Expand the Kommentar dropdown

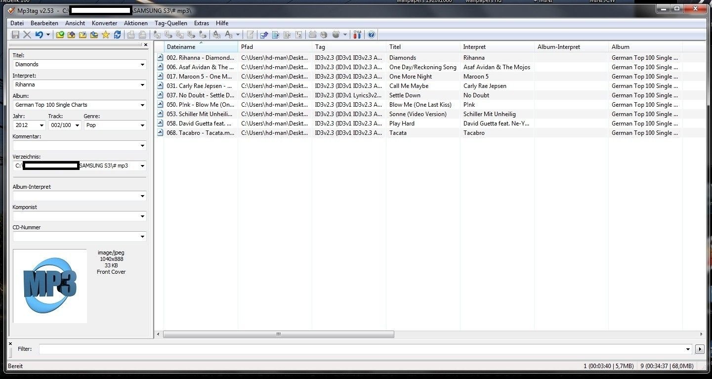point(142,146)
